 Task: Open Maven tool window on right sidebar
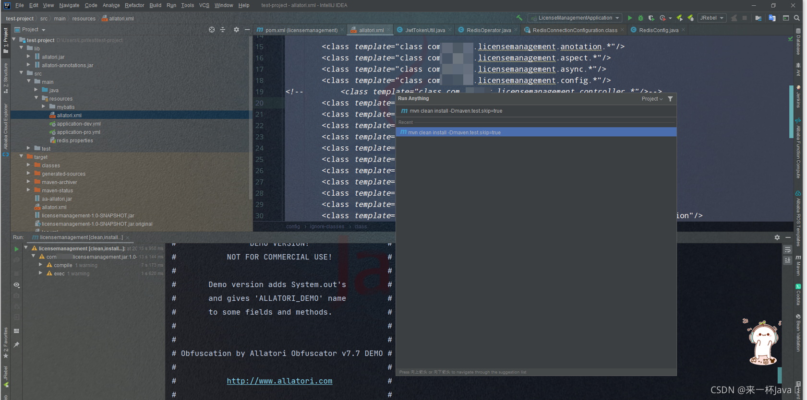[798, 265]
